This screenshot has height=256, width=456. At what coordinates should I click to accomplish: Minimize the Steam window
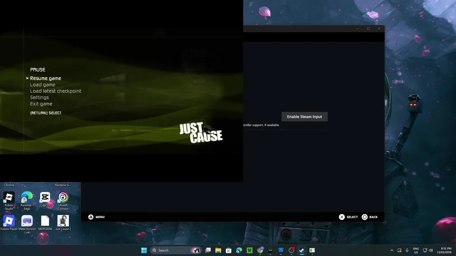(358, 28)
